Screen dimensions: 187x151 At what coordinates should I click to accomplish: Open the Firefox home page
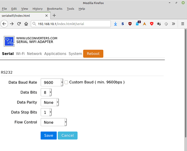[x=26, y=24]
